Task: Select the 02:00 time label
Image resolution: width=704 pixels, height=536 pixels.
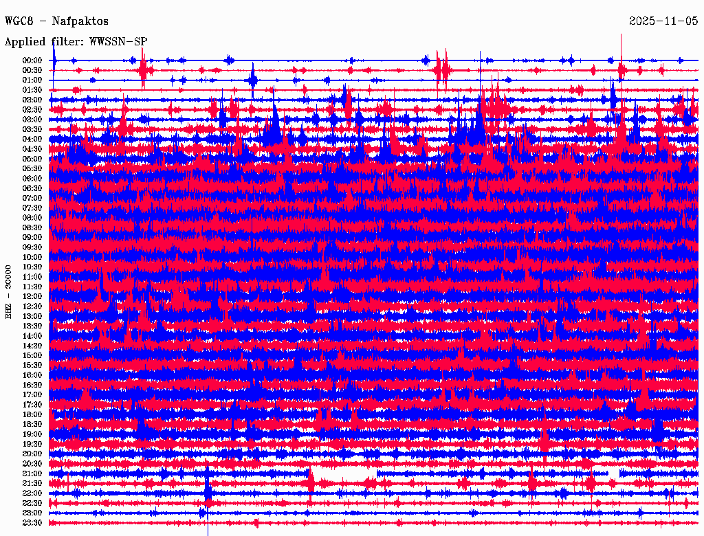Action: [x=32, y=100]
